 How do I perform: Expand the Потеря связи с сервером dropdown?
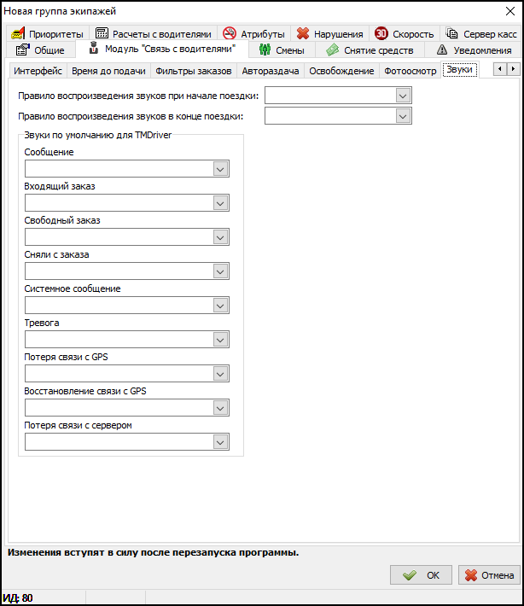220,442
